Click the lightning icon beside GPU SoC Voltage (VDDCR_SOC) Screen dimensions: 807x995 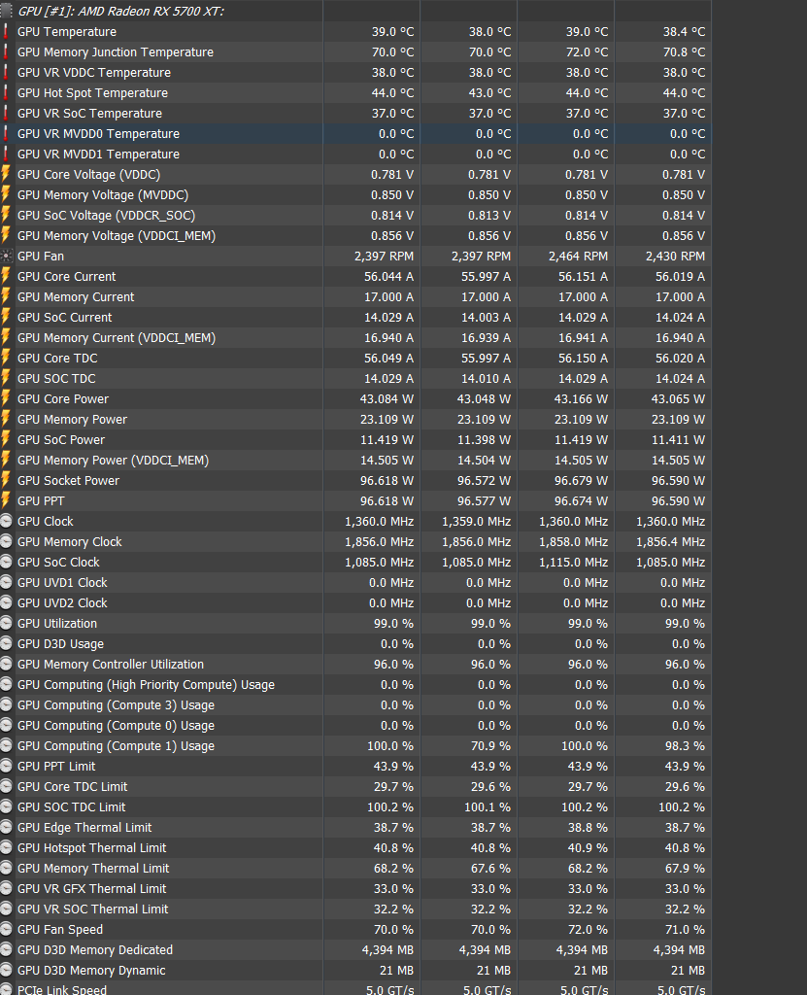6,215
